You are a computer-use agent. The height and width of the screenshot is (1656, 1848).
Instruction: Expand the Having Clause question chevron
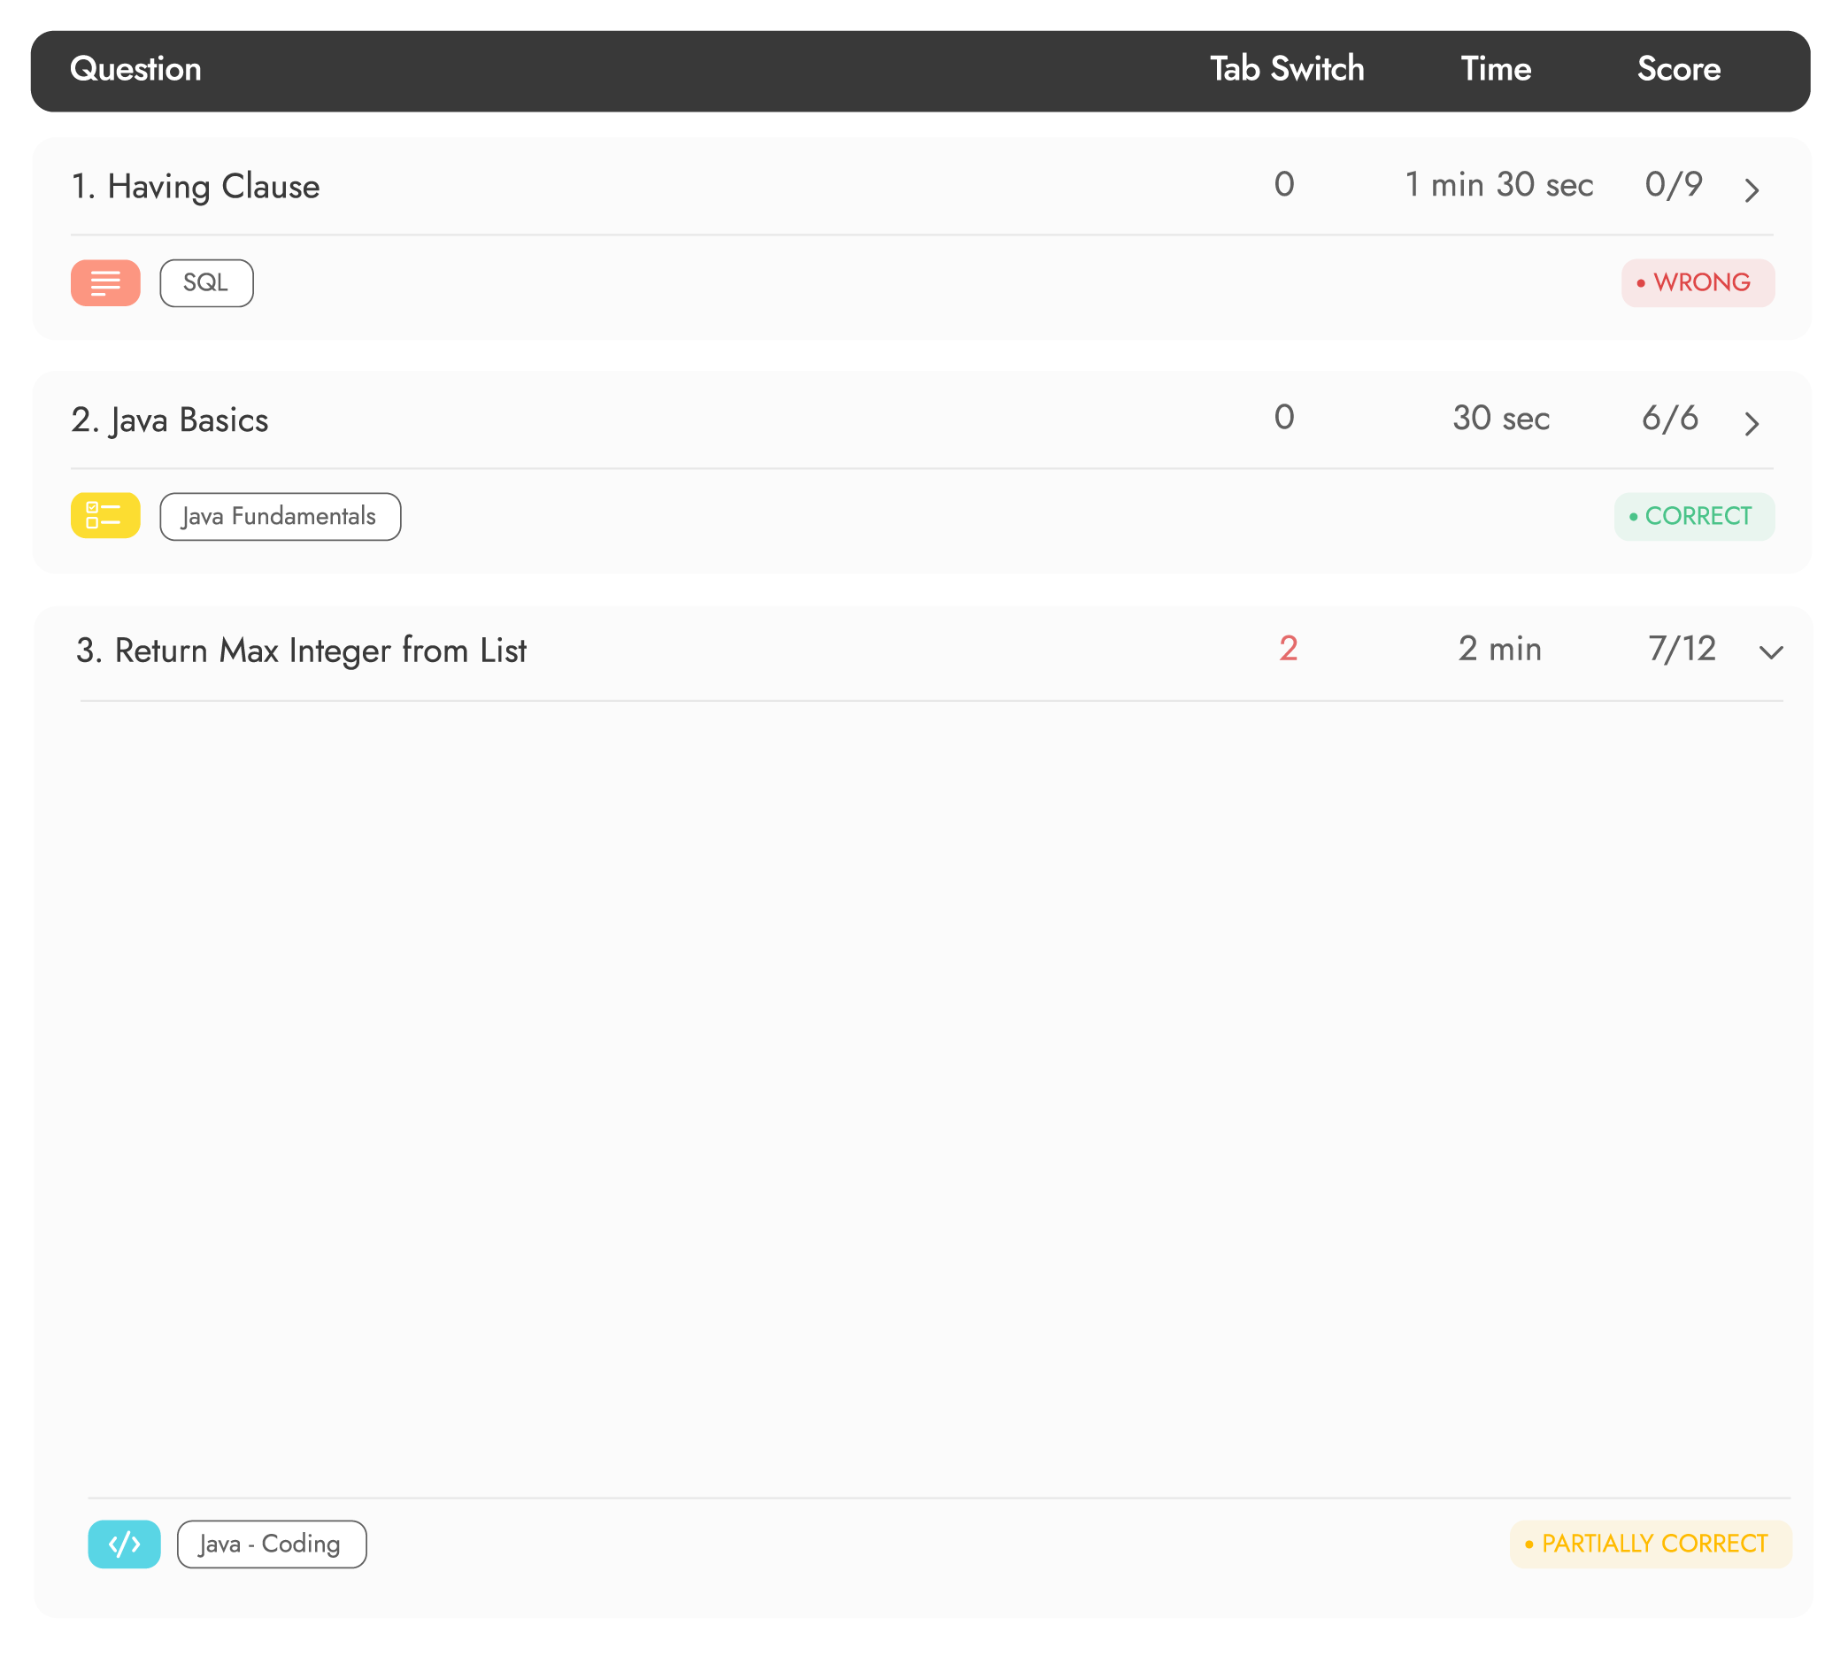(x=1752, y=190)
